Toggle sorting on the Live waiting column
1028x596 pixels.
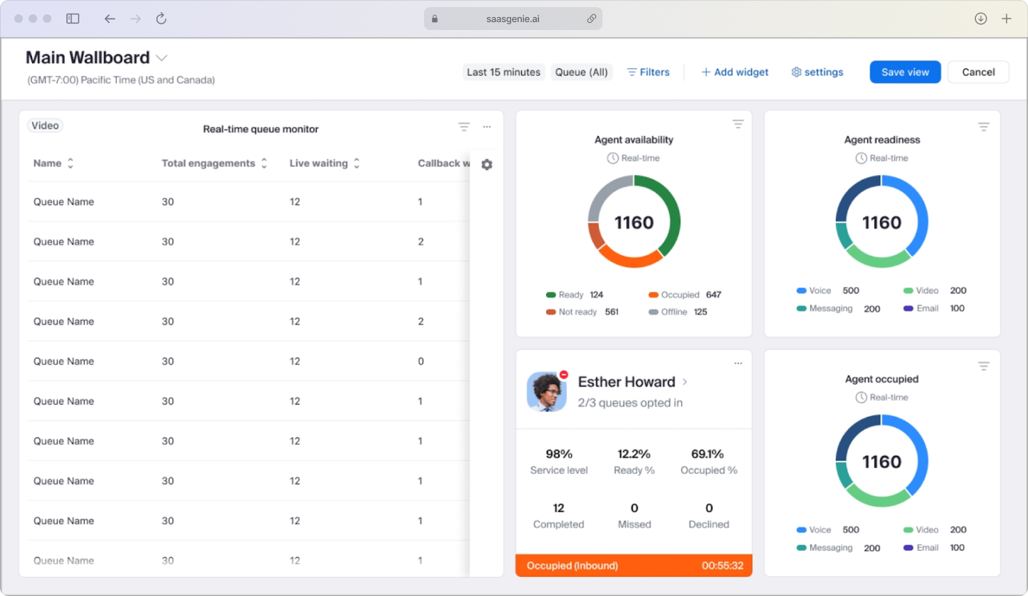click(x=356, y=163)
